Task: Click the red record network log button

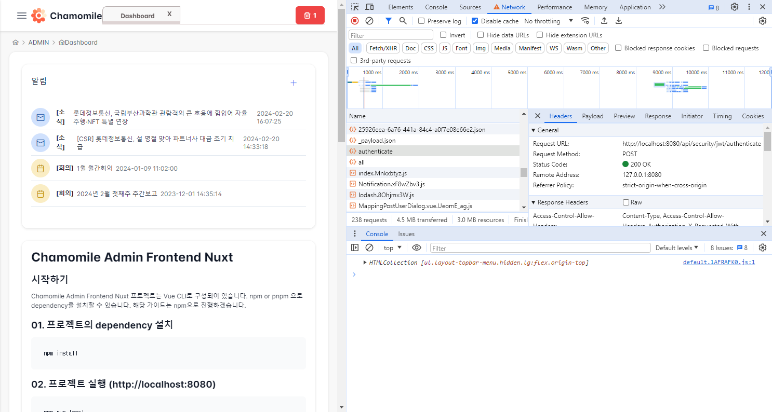Action: tap(355, 21)
